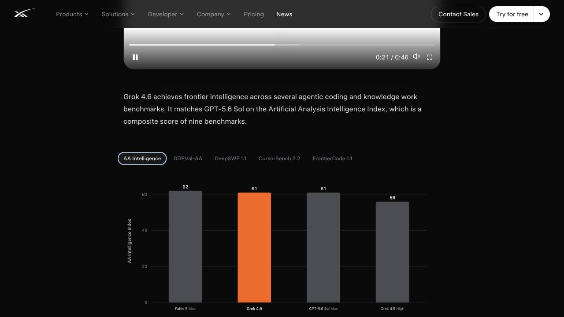
Task: Click the Fable 5 Max axis label
Action: click(x=186, y=309)
